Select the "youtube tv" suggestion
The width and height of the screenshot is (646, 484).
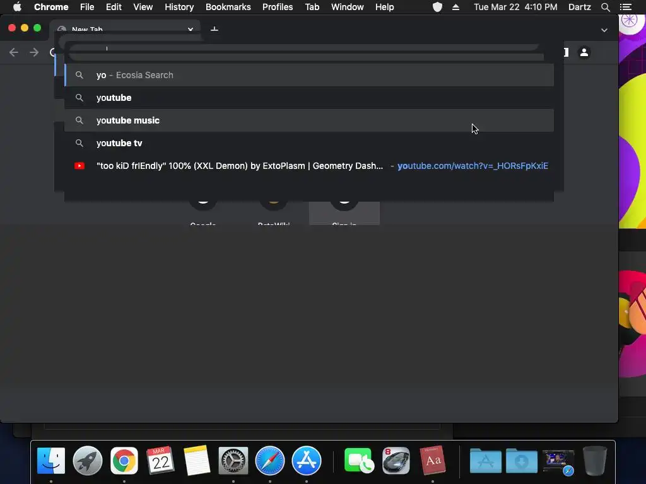pyautogui.click(x=309, y=143)
